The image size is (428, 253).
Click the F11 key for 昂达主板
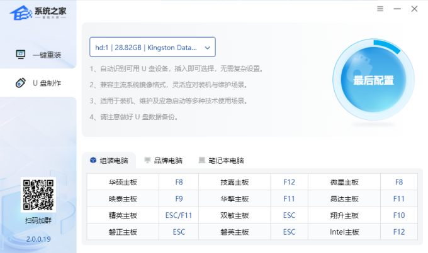pyautogui.click(x=399, y=198)
